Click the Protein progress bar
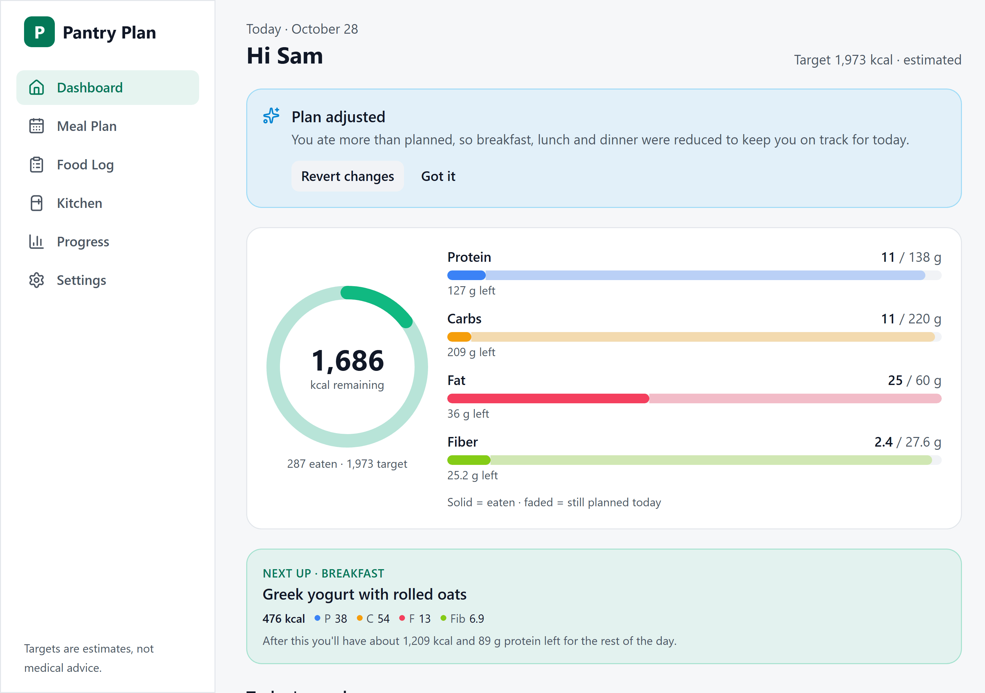Viewport: 985px width, 693px height. (x=694, y=275)
